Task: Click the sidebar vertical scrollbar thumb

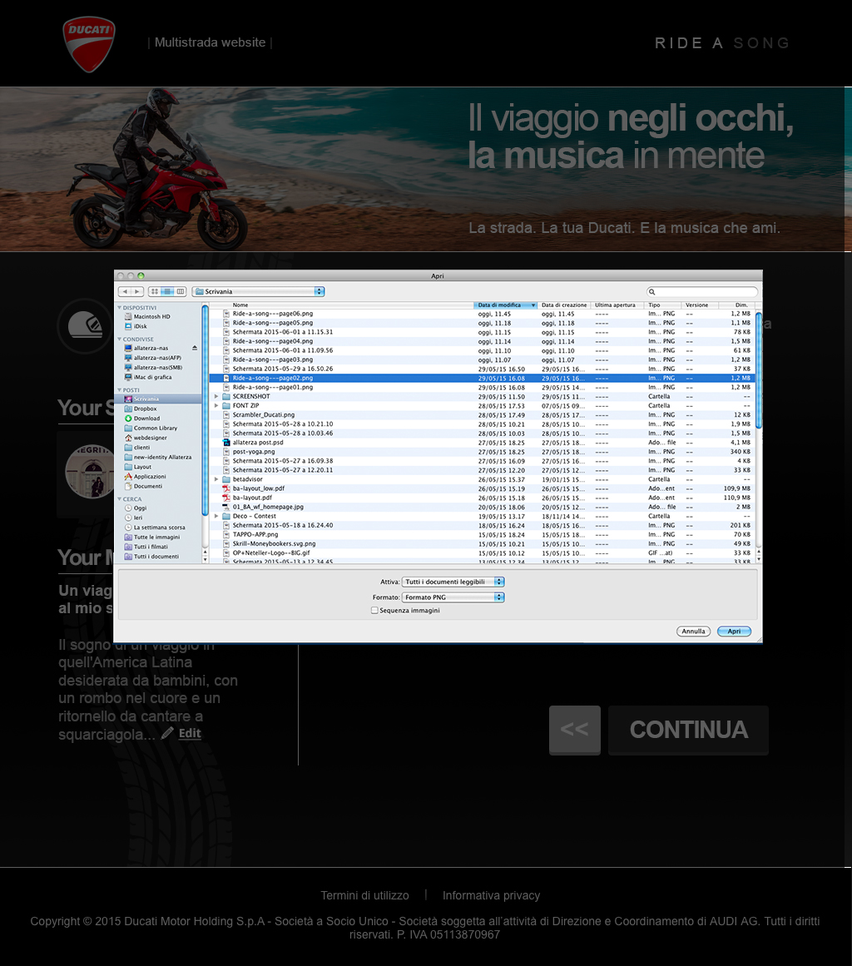Action: [206, 410]
